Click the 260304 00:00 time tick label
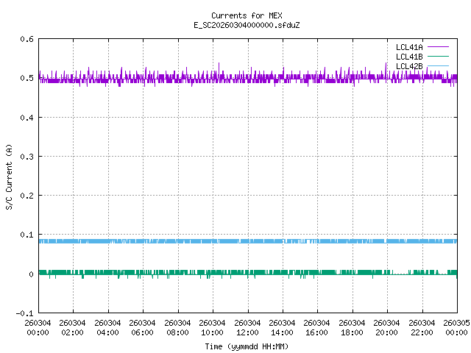Viewport: 471px width, 353px height. coord(38,327)
